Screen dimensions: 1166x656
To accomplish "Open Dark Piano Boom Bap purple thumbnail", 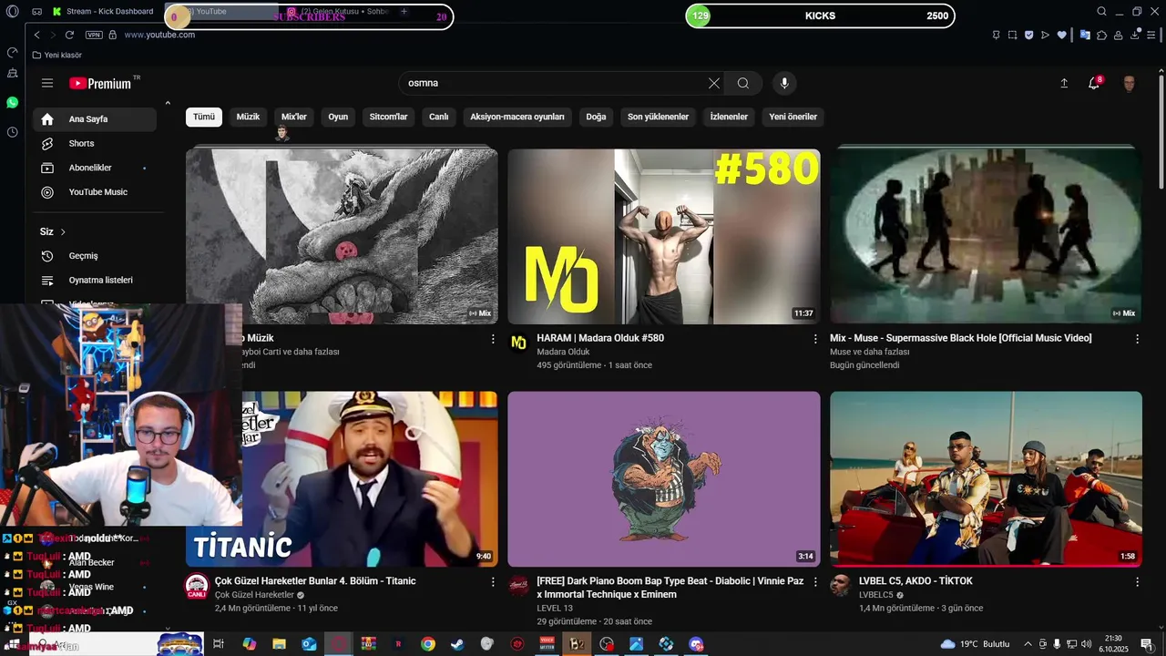I will [664, 479].
